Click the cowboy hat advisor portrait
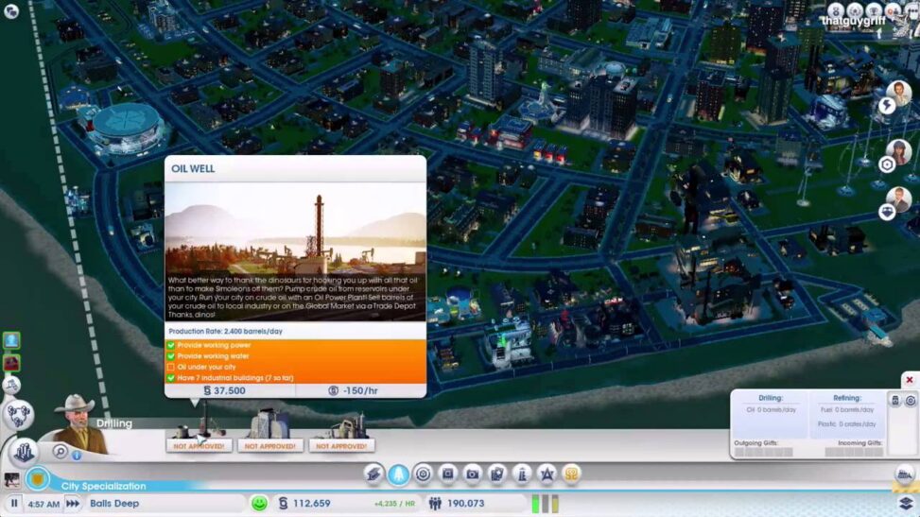 pyautogui.click(x=78, y=423)
